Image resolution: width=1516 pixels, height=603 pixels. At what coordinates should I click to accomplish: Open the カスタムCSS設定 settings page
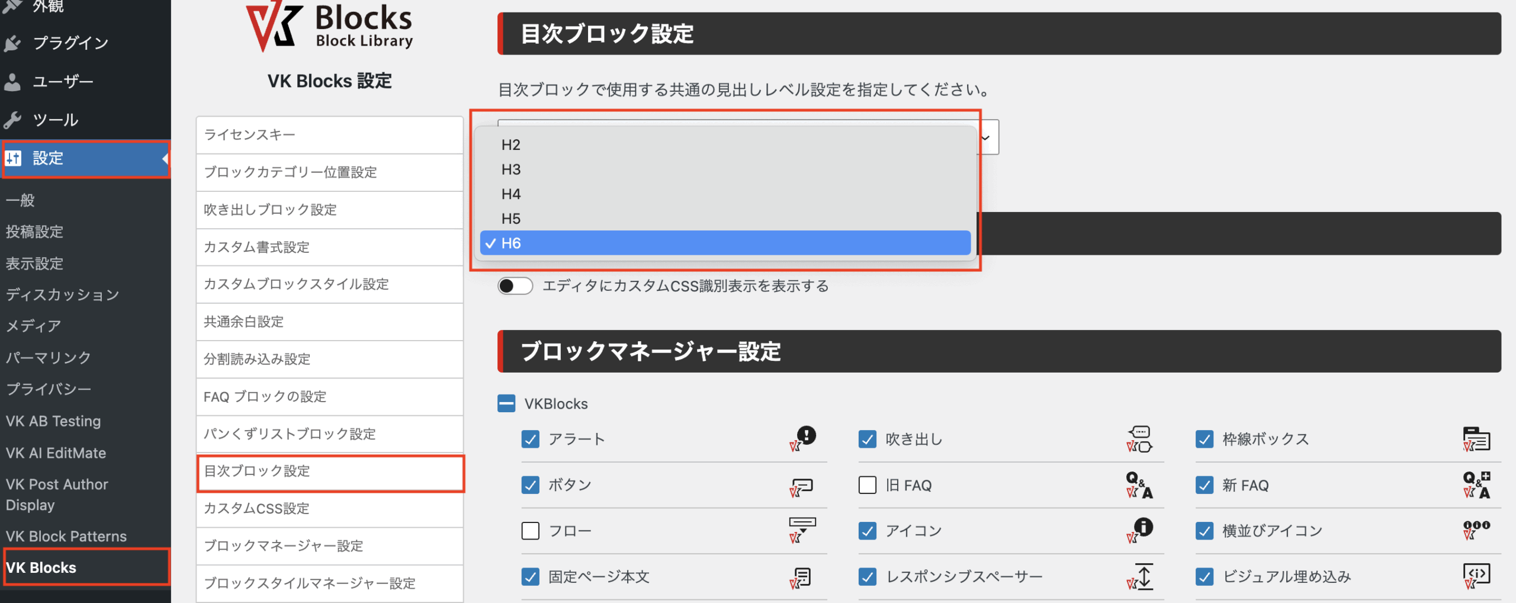pyautogui.click(x=256, y=508)
